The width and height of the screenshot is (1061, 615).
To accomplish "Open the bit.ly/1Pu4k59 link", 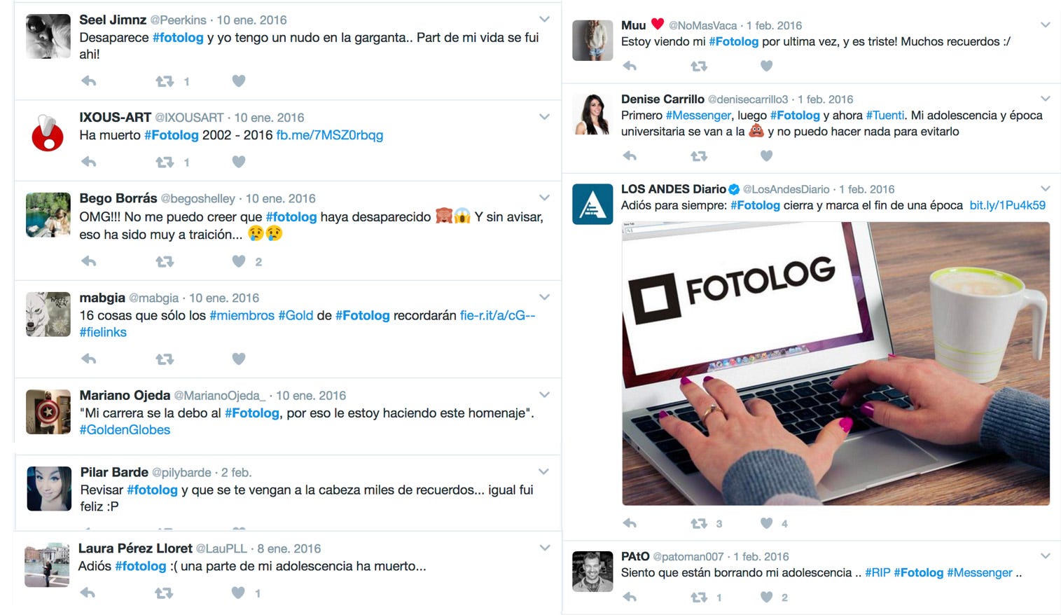I will (x=1007, y=205).
